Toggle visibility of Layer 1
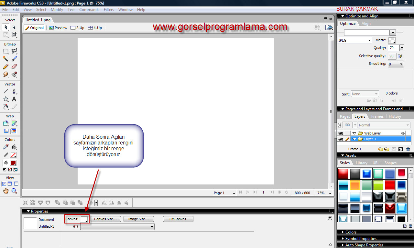This screenshot has width=414, height=248. pos(340,139)
